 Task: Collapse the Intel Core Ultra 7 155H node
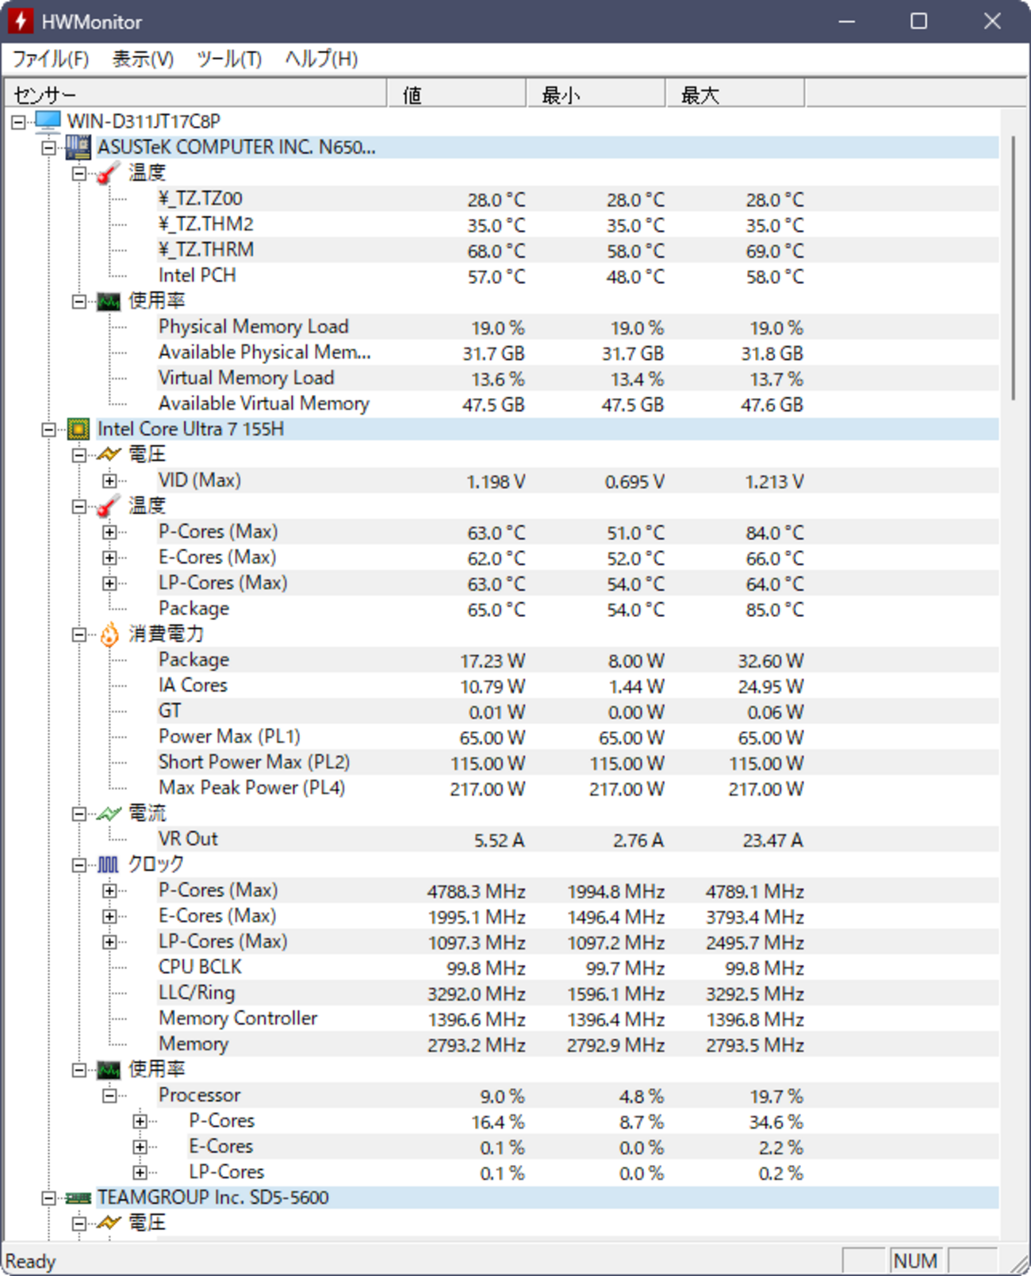tap(48, 429)
